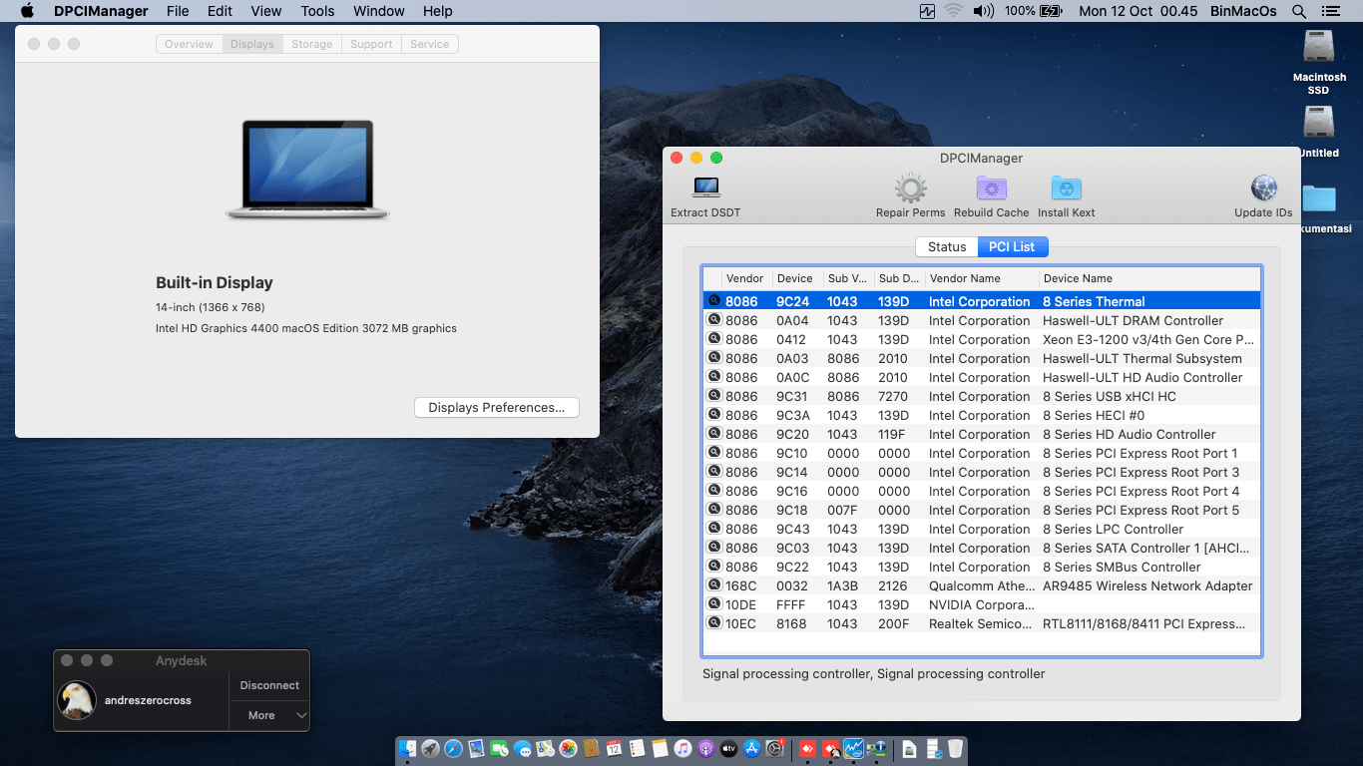Click the Wi-Fi icon in the menu bar

(952, 11)
